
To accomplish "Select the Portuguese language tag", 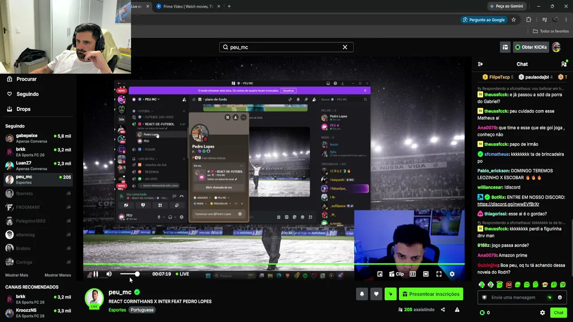I will pyautogui.click(x=142, y=310).
